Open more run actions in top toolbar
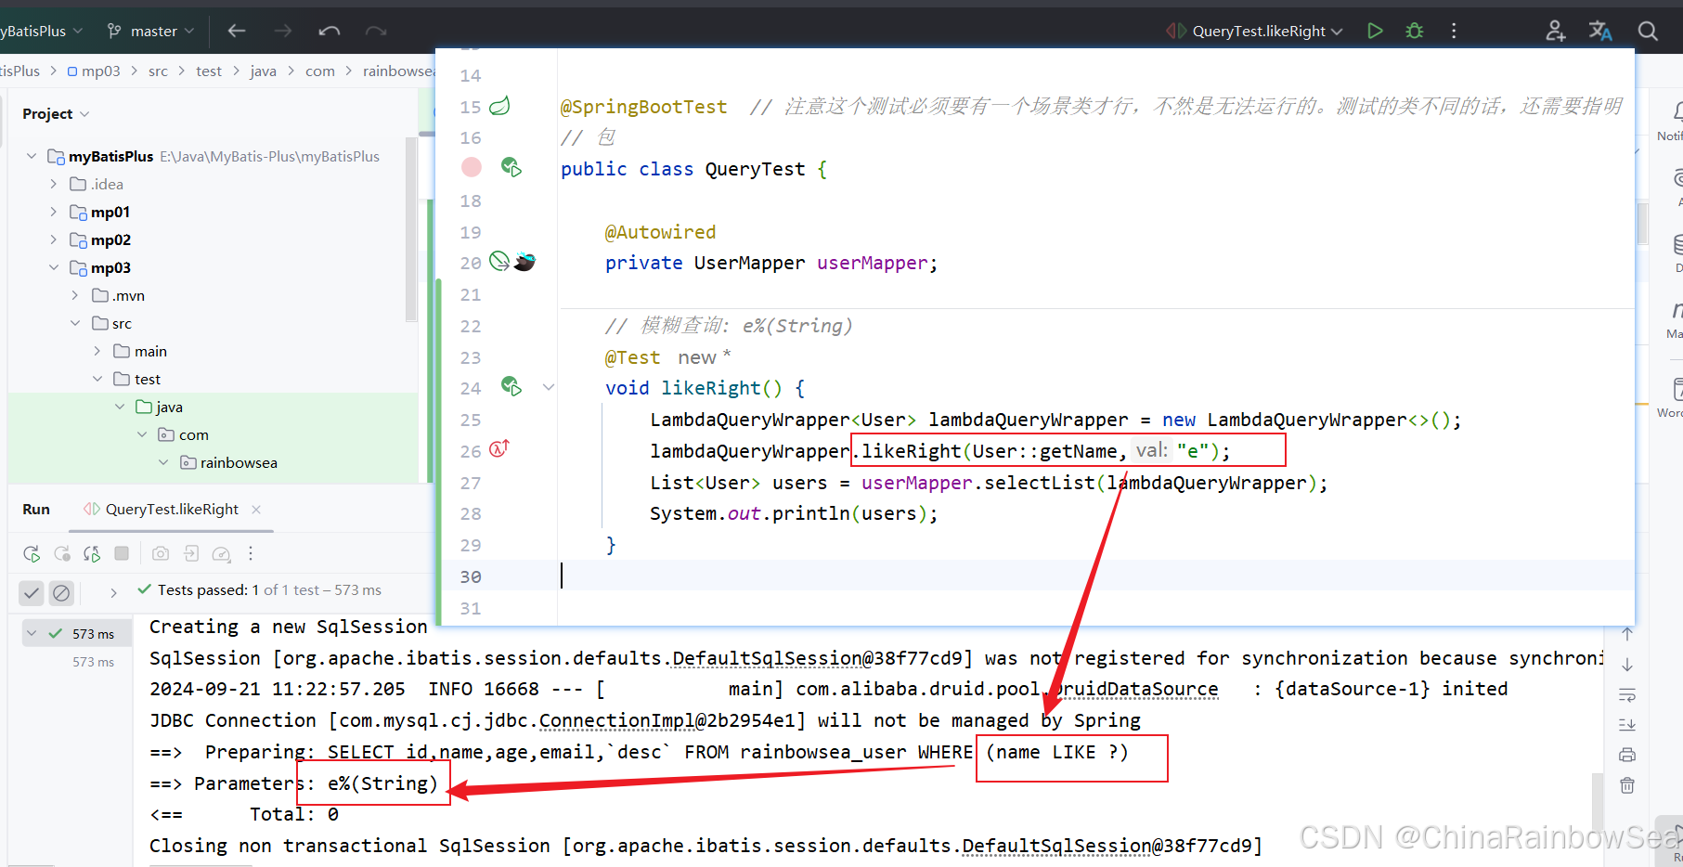This screenshot has height=867, width=1683. pyautogui.click(x=1454, y=31)
